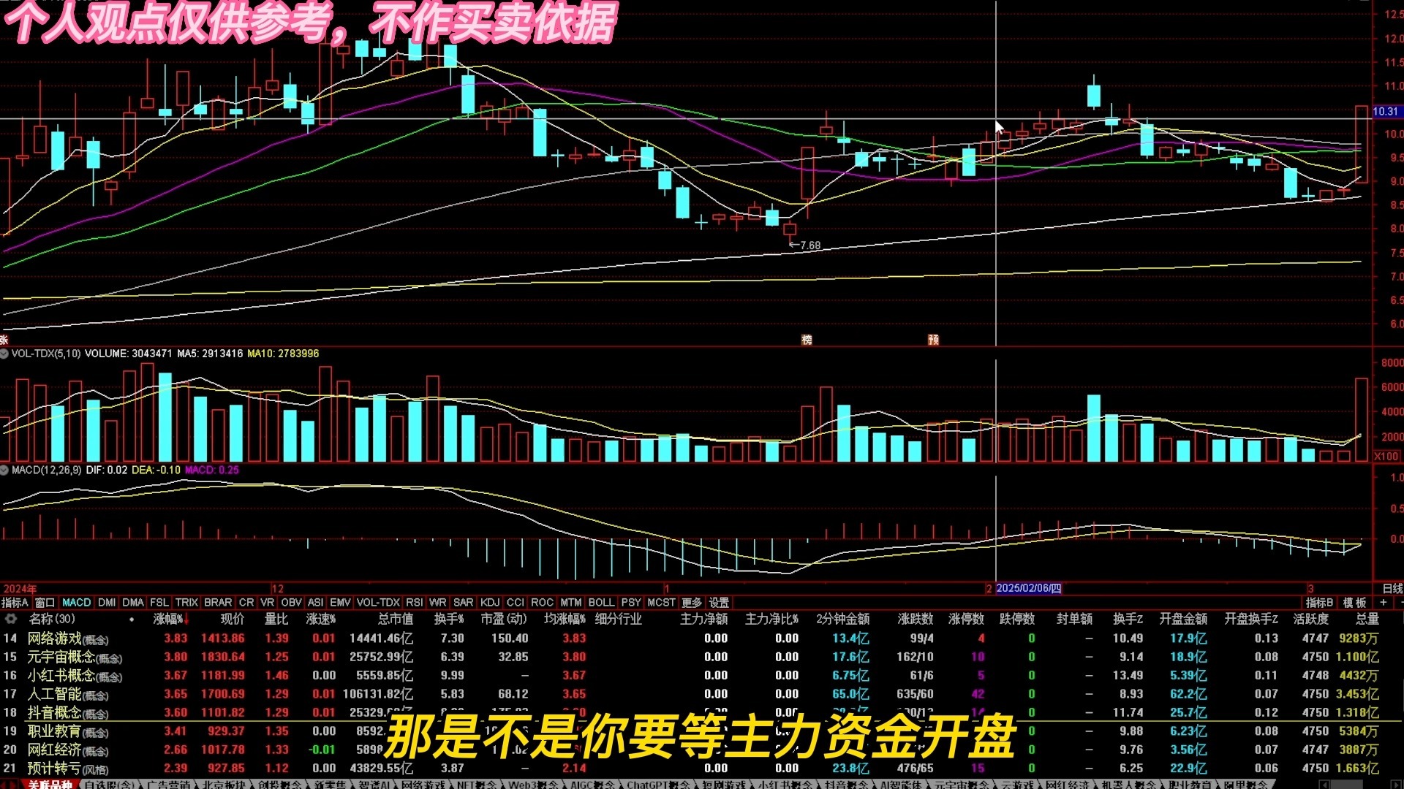Select the KDJ indicator shortcut
The height and width of the screenshot is (789, 1404).
(489, 603)
